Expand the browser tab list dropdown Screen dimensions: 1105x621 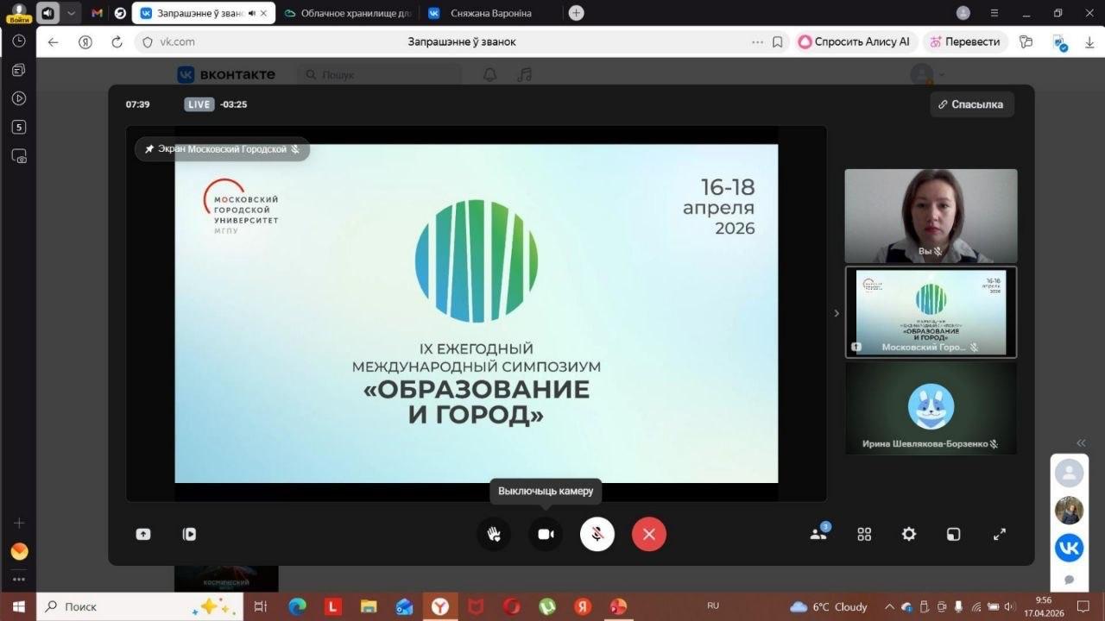71,13
